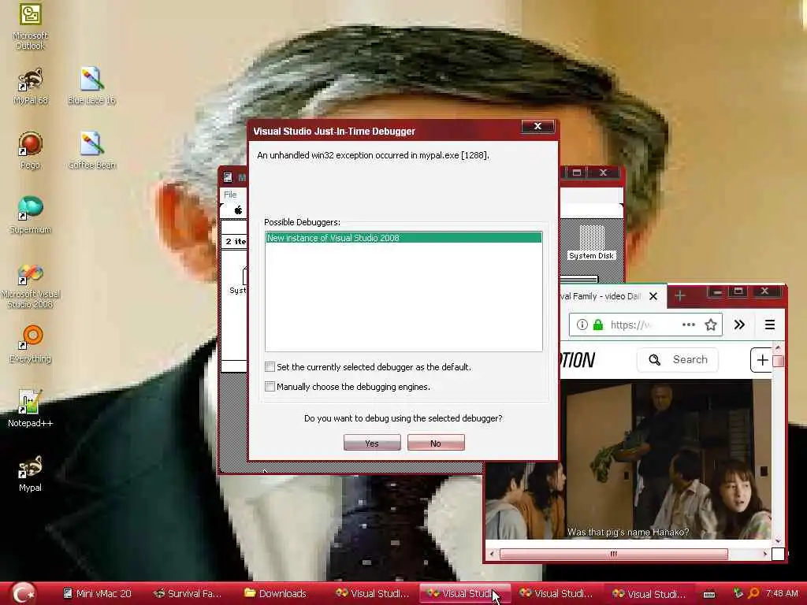Open the Downloads folder taskbar button
Viewport: 807px width, 605px height.
pyautogui.click(x=276, y=594)
